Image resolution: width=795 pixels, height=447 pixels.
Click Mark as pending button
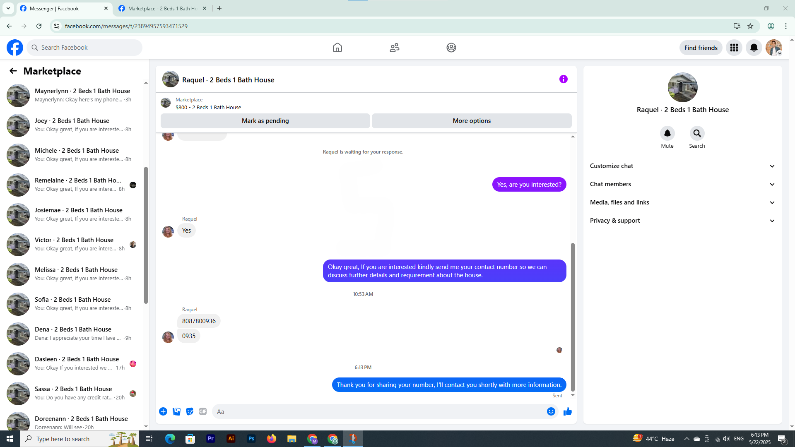click(x=265, y=121)
